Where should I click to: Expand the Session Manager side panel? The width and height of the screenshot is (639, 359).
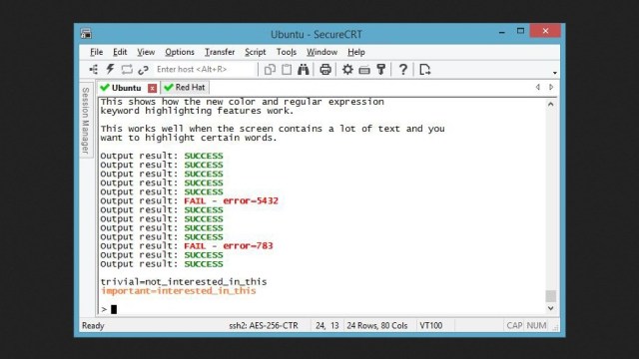[x=86, y=121]
